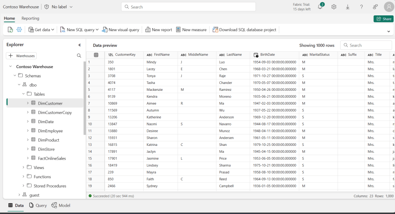Click the add Warehouses button
395x214 pixels.
[22, 56]
